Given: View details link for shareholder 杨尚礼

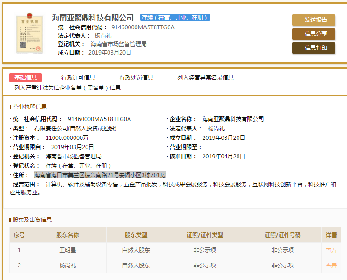Looking at the screenshot, I should pos(331,266).
